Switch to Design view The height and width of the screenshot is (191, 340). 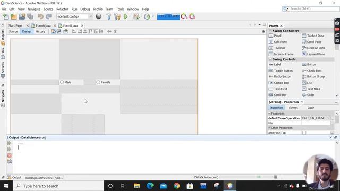pos(27,32)
